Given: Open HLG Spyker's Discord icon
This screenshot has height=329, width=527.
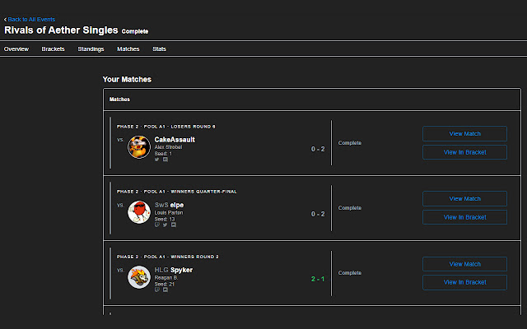Looking at the screenshot, I should click(x=166, y=290).
